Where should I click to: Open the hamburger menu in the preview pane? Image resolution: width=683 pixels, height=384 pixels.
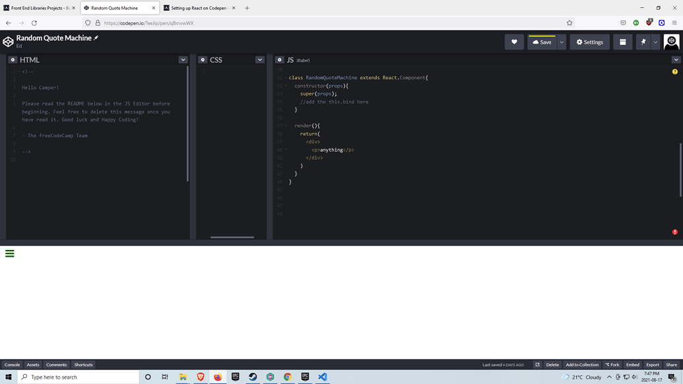(9, 253)
